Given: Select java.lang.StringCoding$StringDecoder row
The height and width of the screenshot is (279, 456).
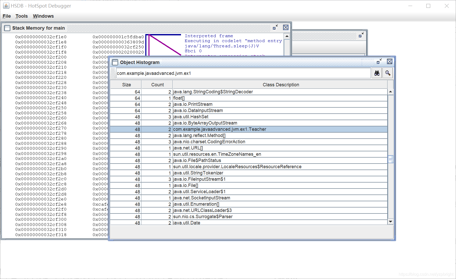Looking at the screenshot, I should [x=249, y=92].
